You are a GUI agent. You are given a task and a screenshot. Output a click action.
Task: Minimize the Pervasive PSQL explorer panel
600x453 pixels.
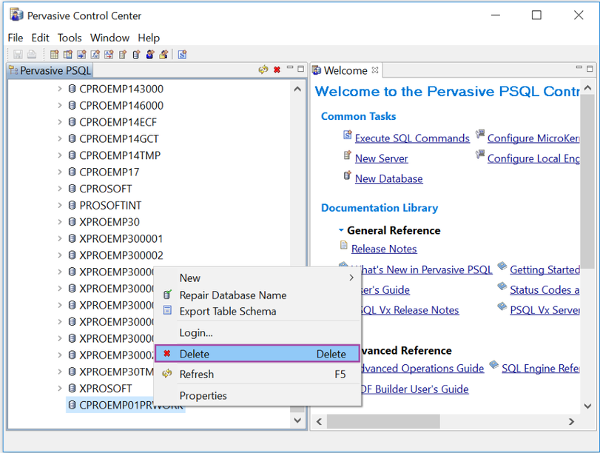(x=290, y=68)
